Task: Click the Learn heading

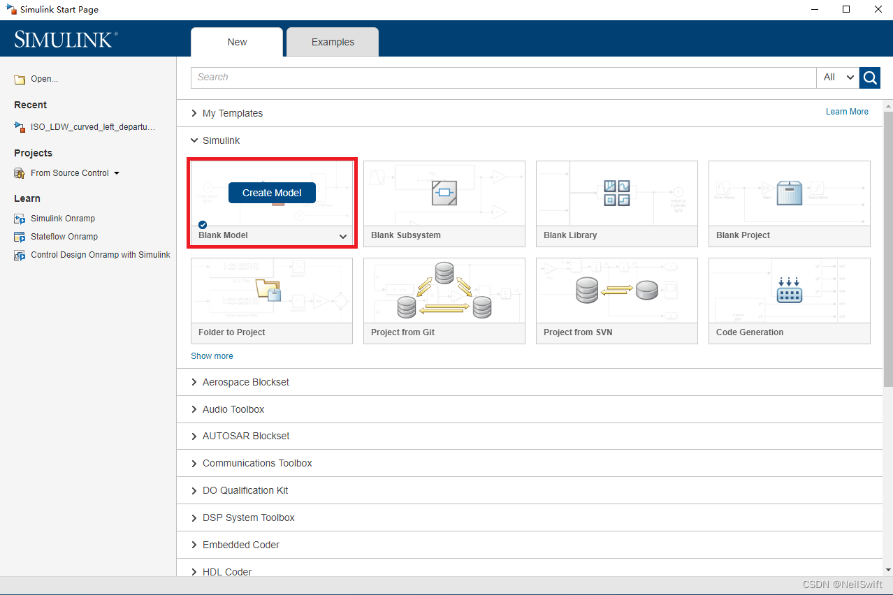Action: [27, 198]
